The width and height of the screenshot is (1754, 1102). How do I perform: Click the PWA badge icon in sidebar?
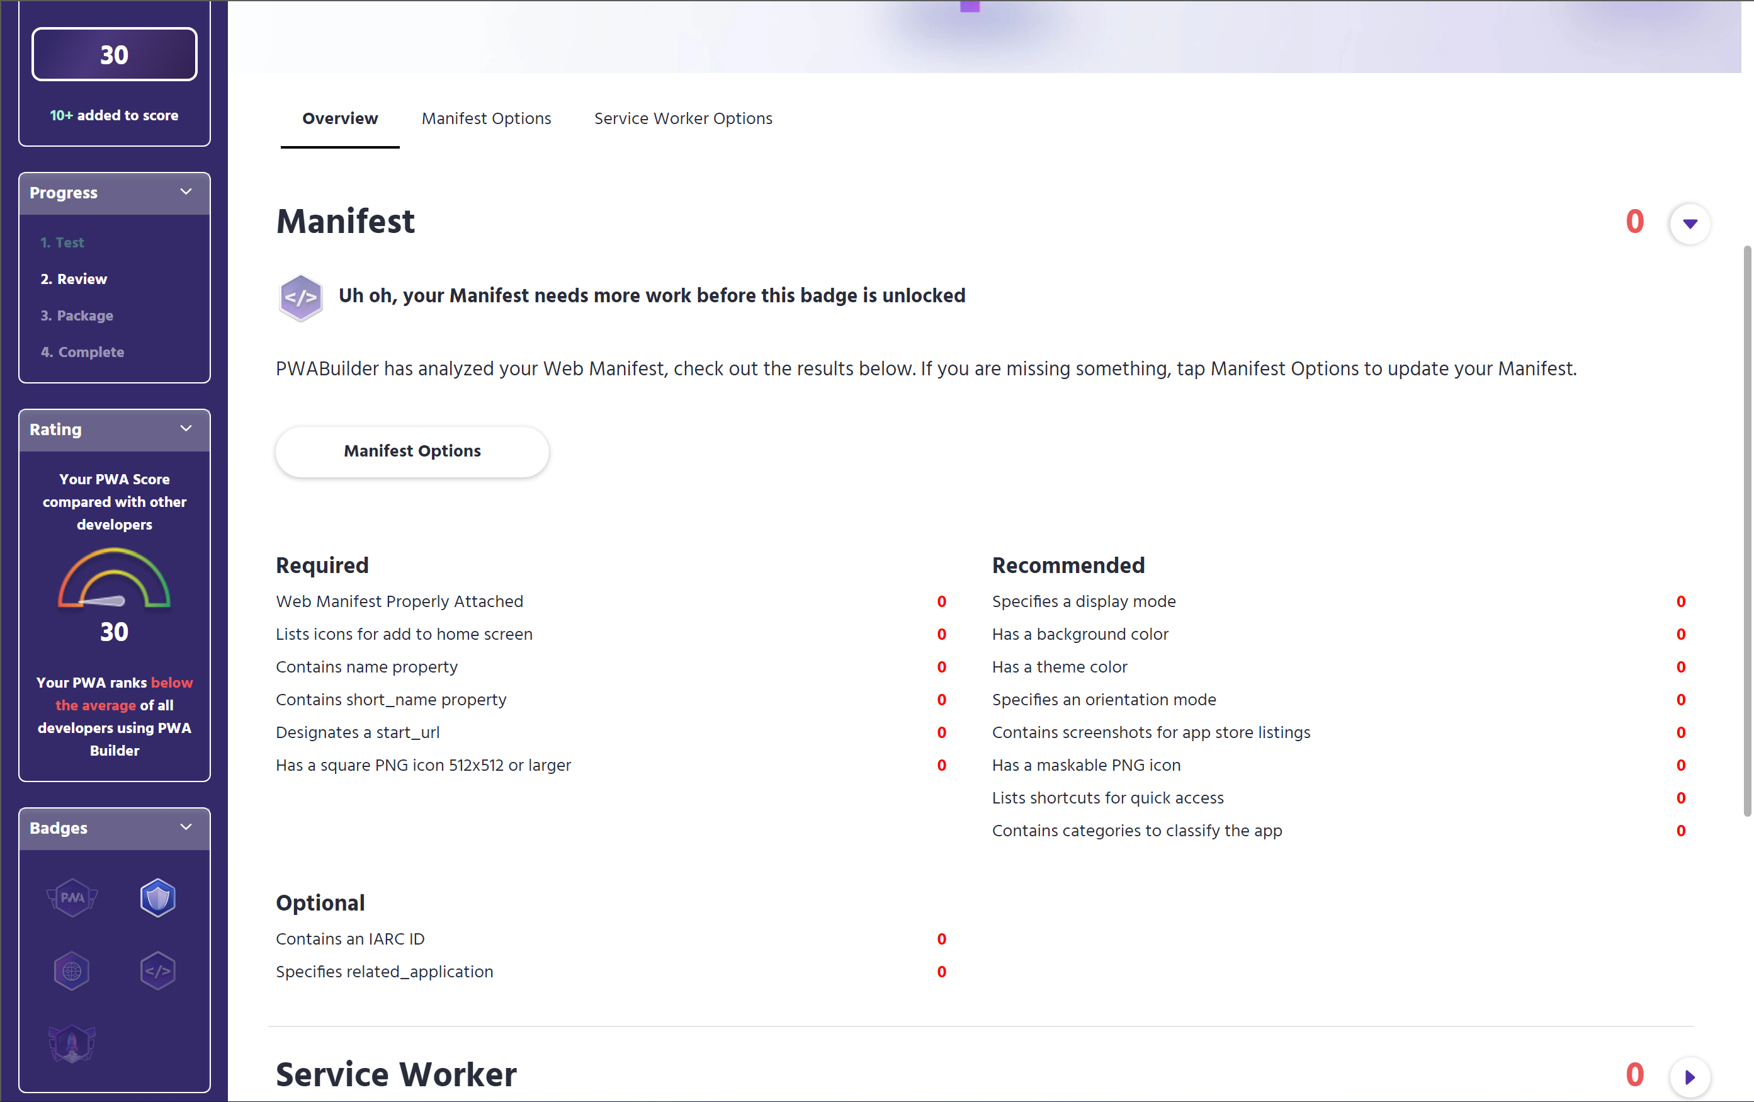pos(72,897)
